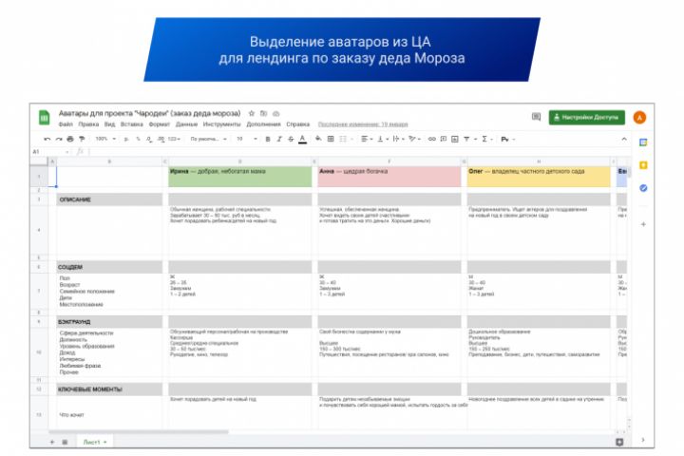Toggle italic formatting
The image size is (684, 456).
[x=279, y=140]
